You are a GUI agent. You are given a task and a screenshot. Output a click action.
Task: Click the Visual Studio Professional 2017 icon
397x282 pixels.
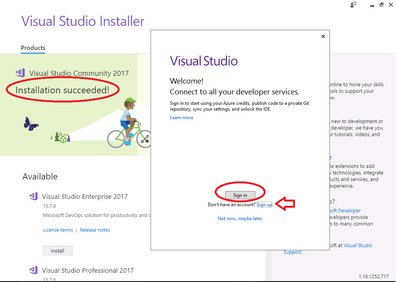pos(34,270)
